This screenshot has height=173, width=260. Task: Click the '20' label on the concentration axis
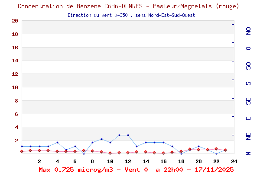(15, 21)
